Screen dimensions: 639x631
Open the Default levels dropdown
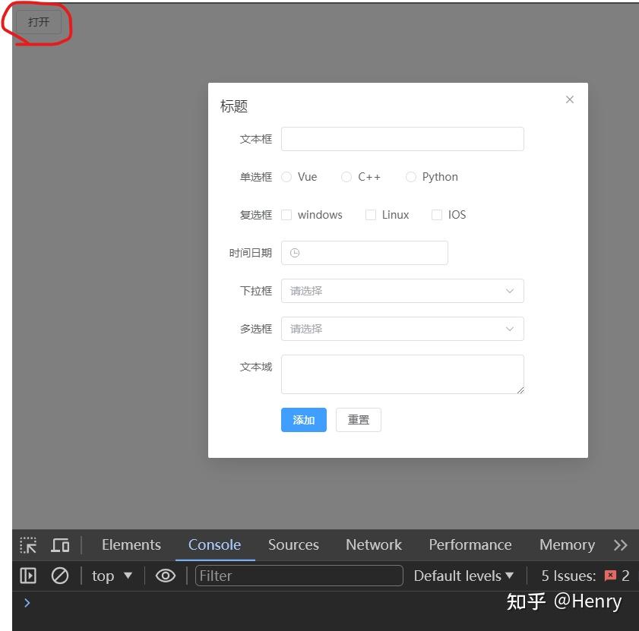(x=462, y=576)
